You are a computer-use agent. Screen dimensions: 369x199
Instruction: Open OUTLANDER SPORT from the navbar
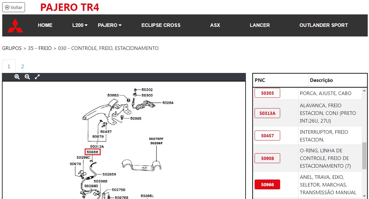coord(323,25)
